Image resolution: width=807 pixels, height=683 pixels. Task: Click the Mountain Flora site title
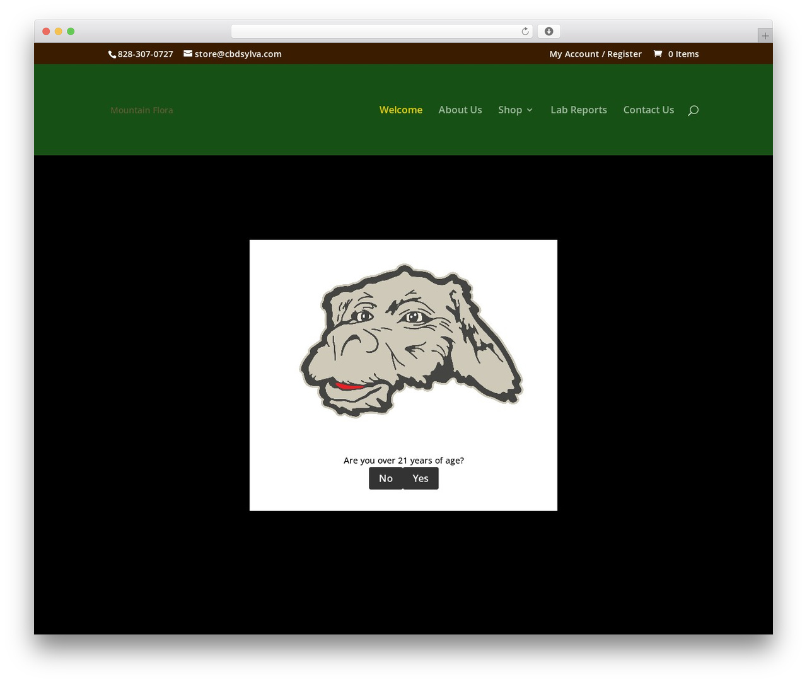point(142,110)
